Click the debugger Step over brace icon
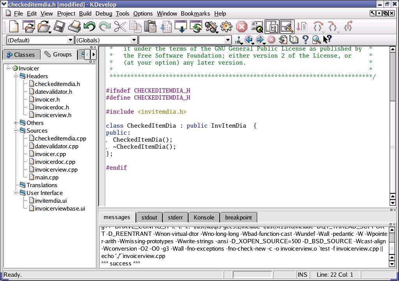The height and width of the screenshot is (281, 399). pyautogui.click(x=318, y=26)
